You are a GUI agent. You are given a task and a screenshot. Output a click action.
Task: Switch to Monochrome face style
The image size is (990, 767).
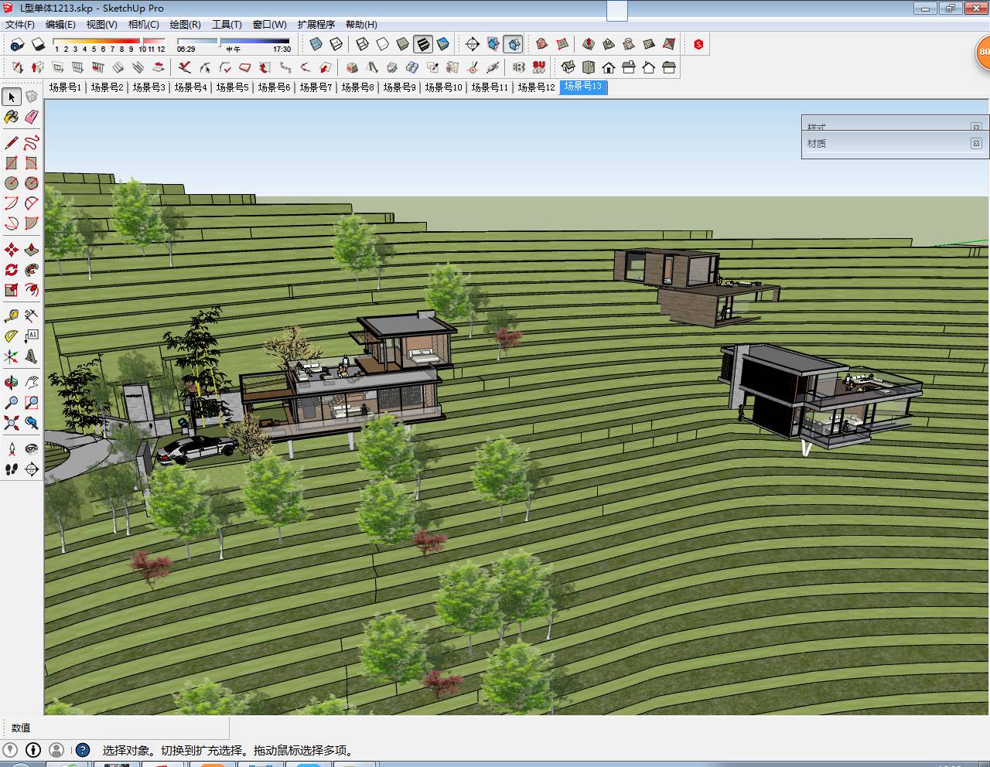(443, 44)
